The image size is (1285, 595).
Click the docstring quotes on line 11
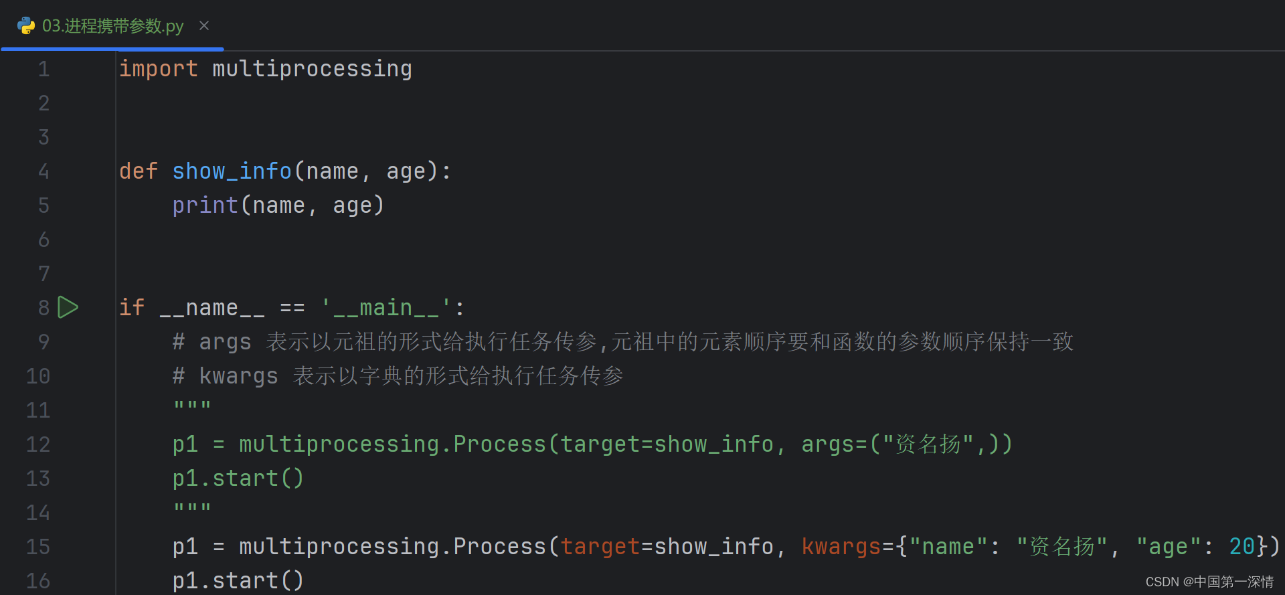[191, 404]
